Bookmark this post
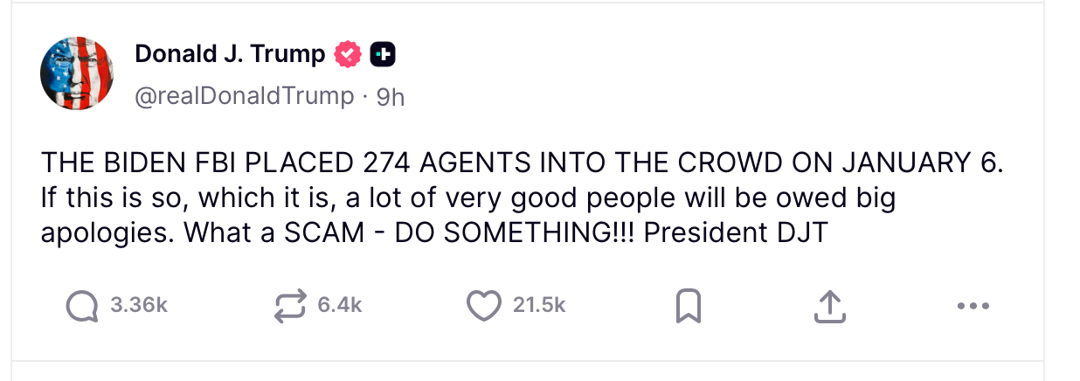 click(x=689, y=305)
